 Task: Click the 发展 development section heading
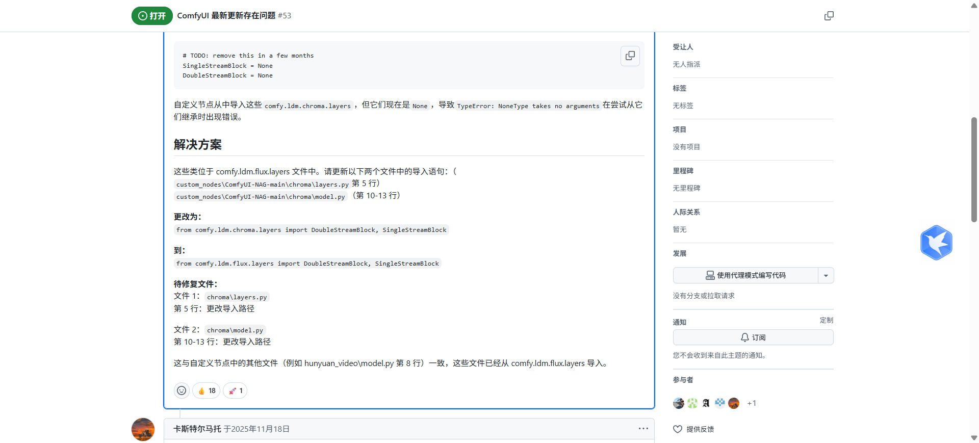pos(680,253)
